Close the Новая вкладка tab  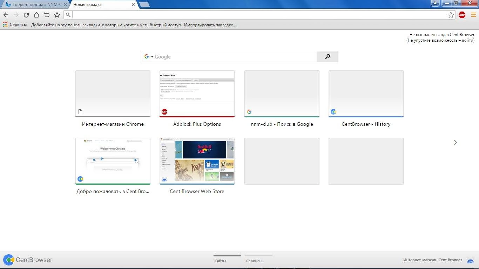(133, 5)
